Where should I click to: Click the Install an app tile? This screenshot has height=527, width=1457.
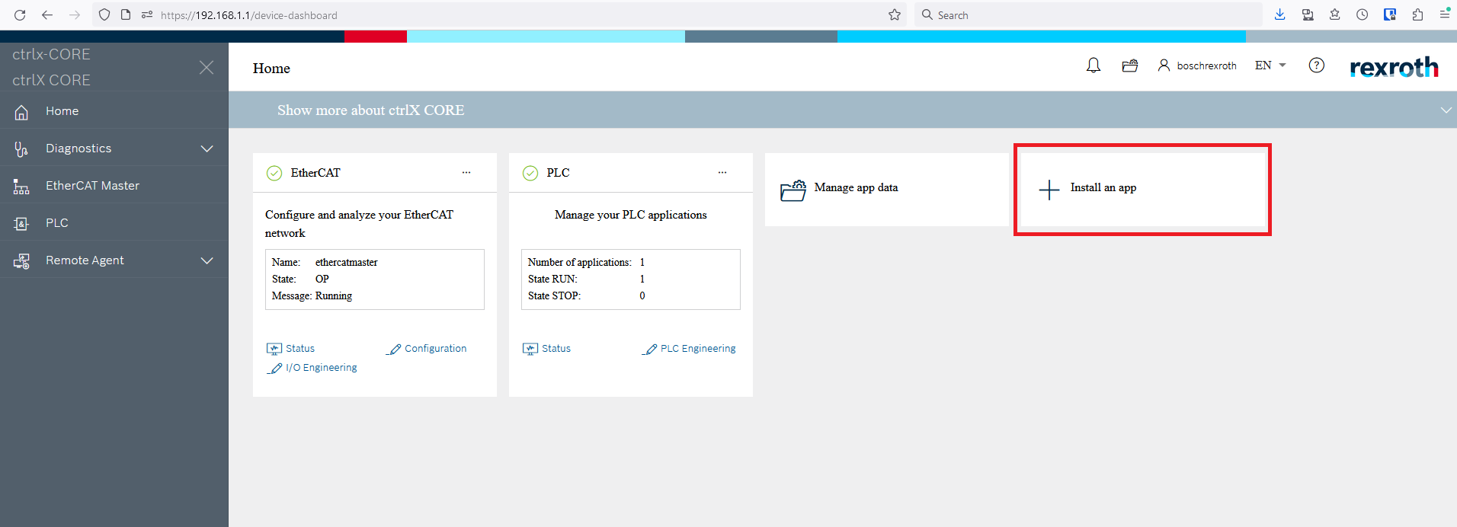click(1142, 189)
